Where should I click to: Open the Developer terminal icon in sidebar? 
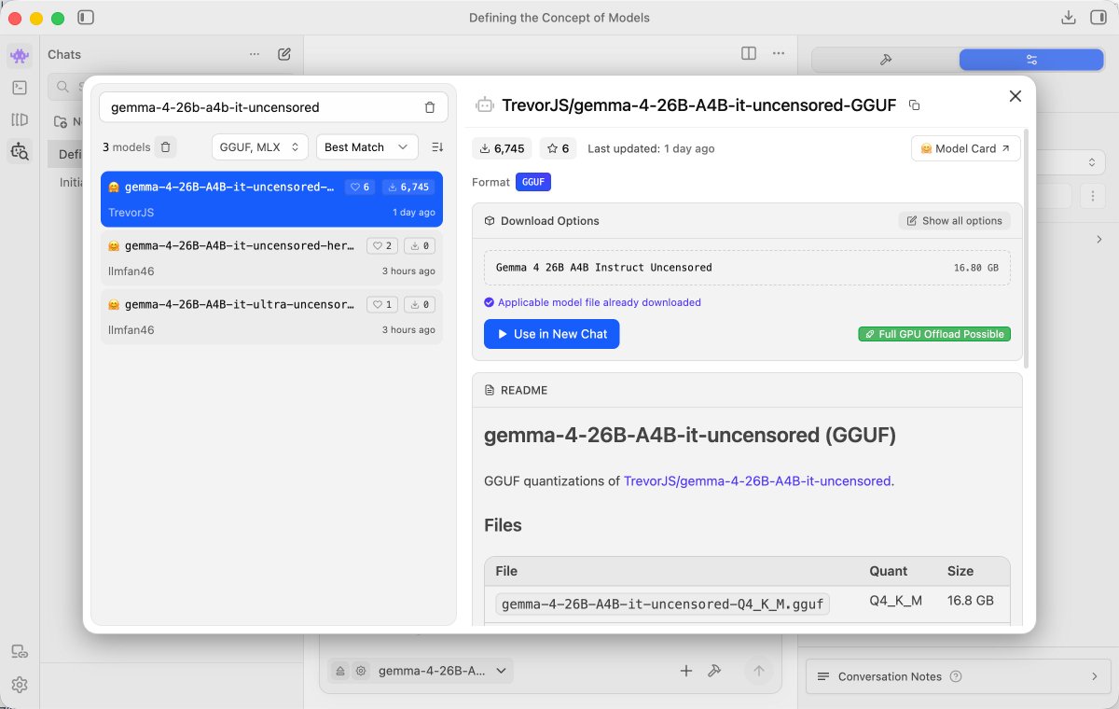pos(20,88)
